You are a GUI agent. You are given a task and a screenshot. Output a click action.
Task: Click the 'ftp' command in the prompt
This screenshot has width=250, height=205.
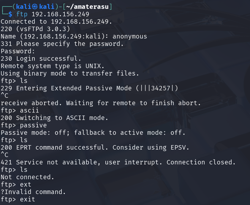22,14
